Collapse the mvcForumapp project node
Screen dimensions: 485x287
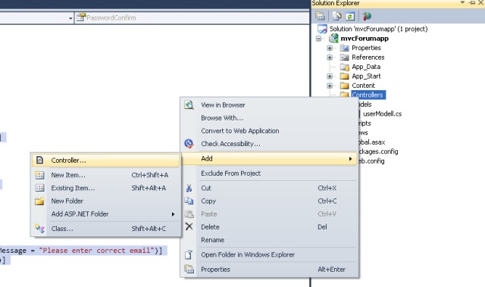(318, 39)
